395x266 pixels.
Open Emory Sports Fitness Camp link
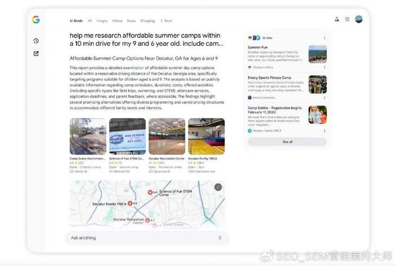269,78
